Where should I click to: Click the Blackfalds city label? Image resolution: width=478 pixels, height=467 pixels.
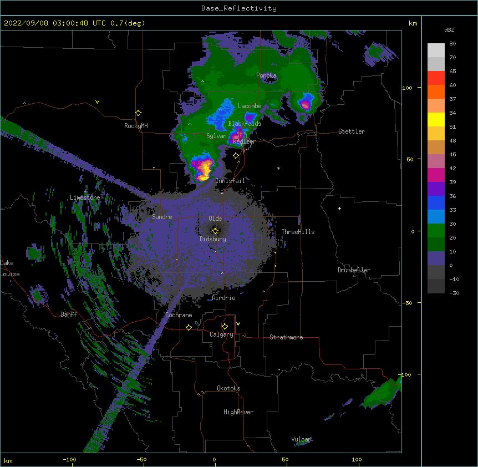click(x=245, y=124)
